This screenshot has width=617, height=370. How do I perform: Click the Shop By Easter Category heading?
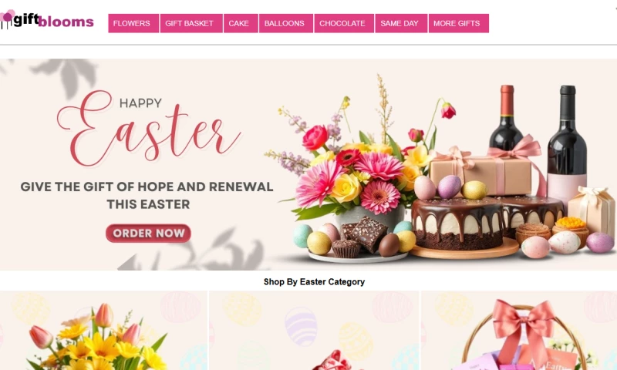(314, 281)
